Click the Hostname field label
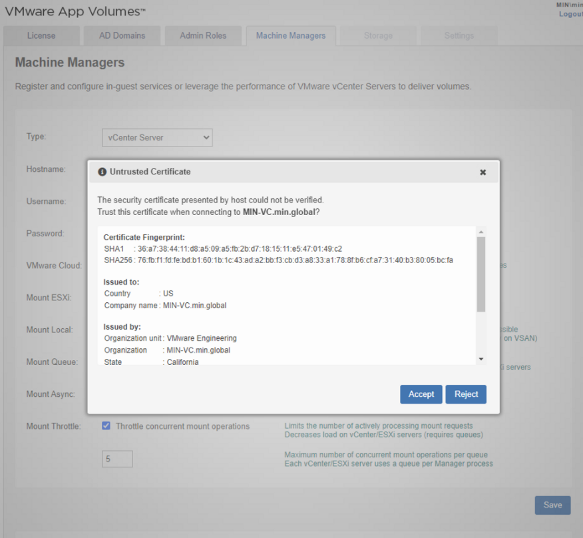583x538 pixels. [46, 169]
